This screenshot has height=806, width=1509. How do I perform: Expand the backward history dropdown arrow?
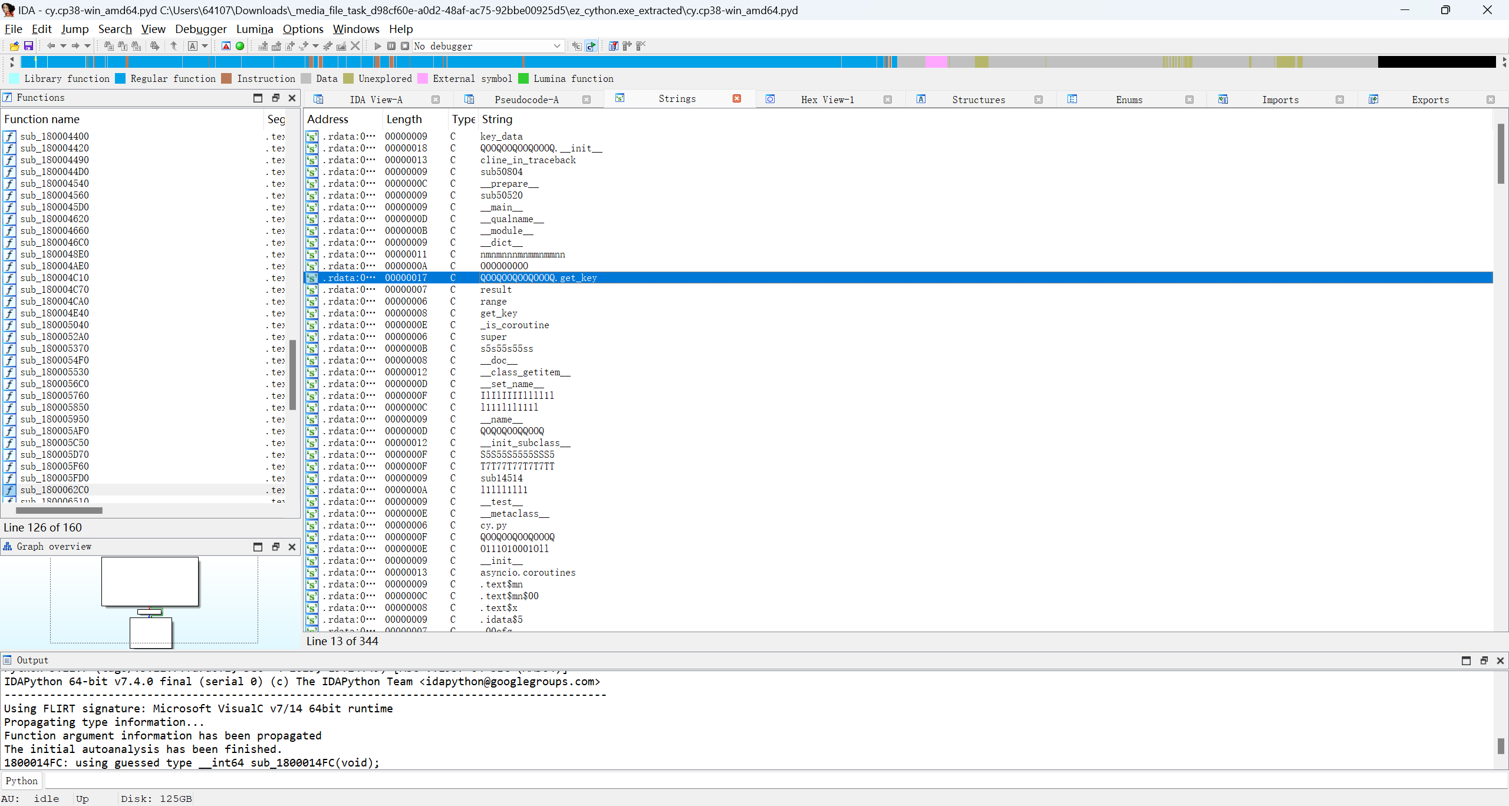(63, 46)
